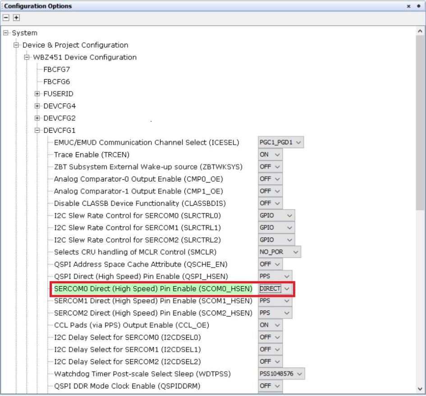This screenshot has height=396, width=426.
Task: Expand the DEVCFG2 node
Action: (x=38, y=118)
